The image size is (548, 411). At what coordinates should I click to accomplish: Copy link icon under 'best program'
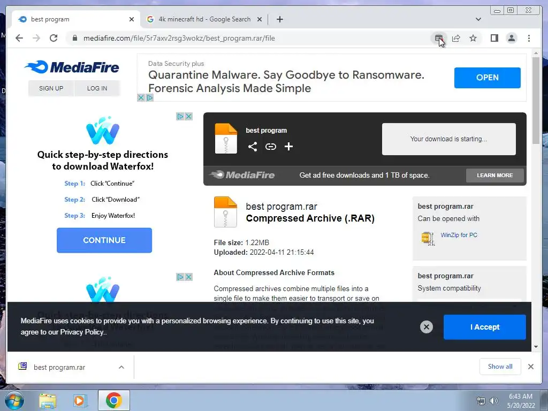point(270,147)
